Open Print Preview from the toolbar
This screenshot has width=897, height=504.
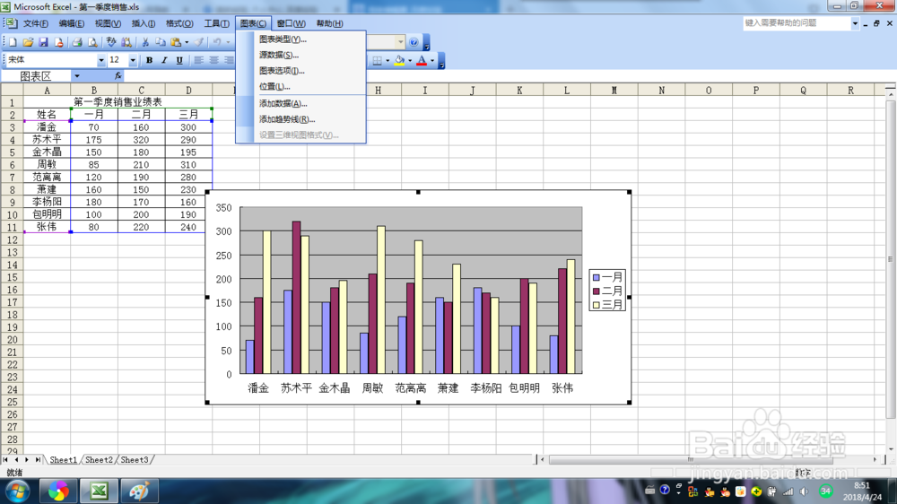[x=92, y=42]
